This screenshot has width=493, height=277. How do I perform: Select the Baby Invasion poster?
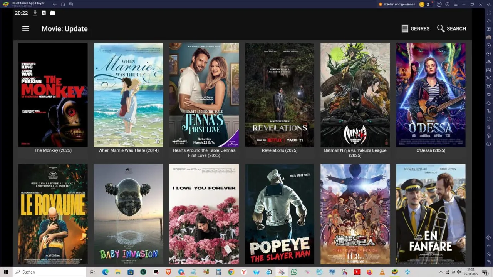129,214
